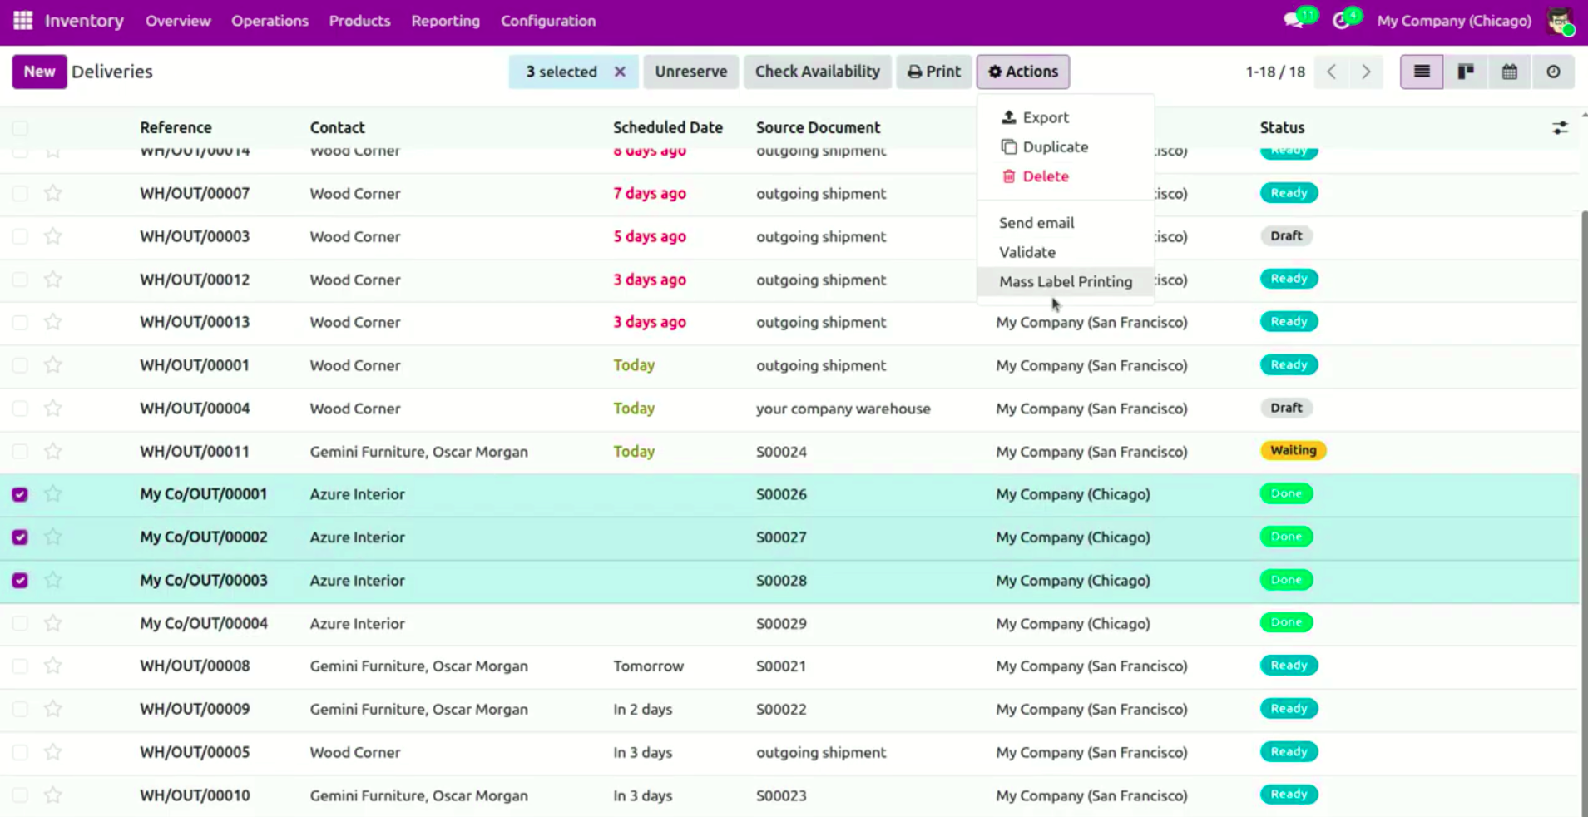1588x817 pixels.
Task: Uncheck the My Co/OUT/00002 row checkbox
Action: click(x=20, y=537)
